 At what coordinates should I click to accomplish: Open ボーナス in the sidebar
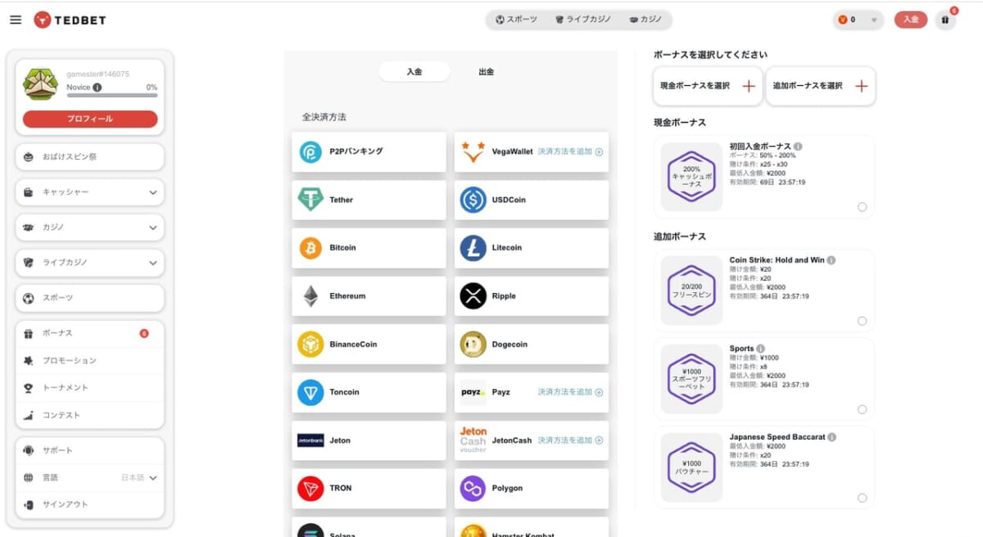(x=89, y=333)
